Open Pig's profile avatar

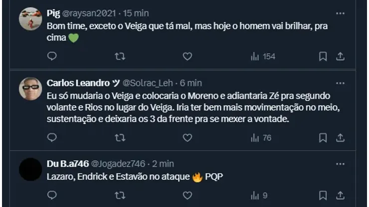click(x=30, y=19)
